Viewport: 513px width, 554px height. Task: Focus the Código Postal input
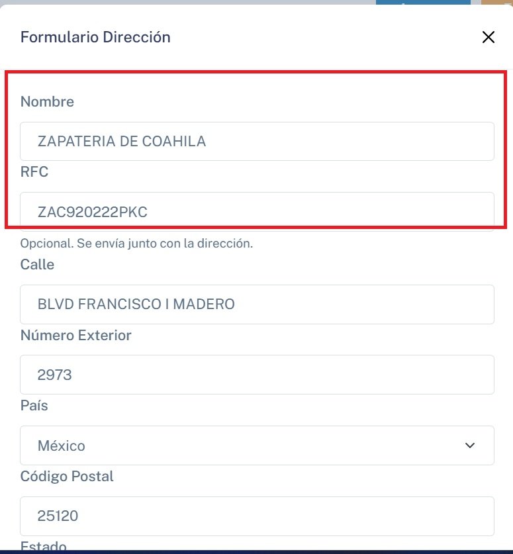[257, 516]
